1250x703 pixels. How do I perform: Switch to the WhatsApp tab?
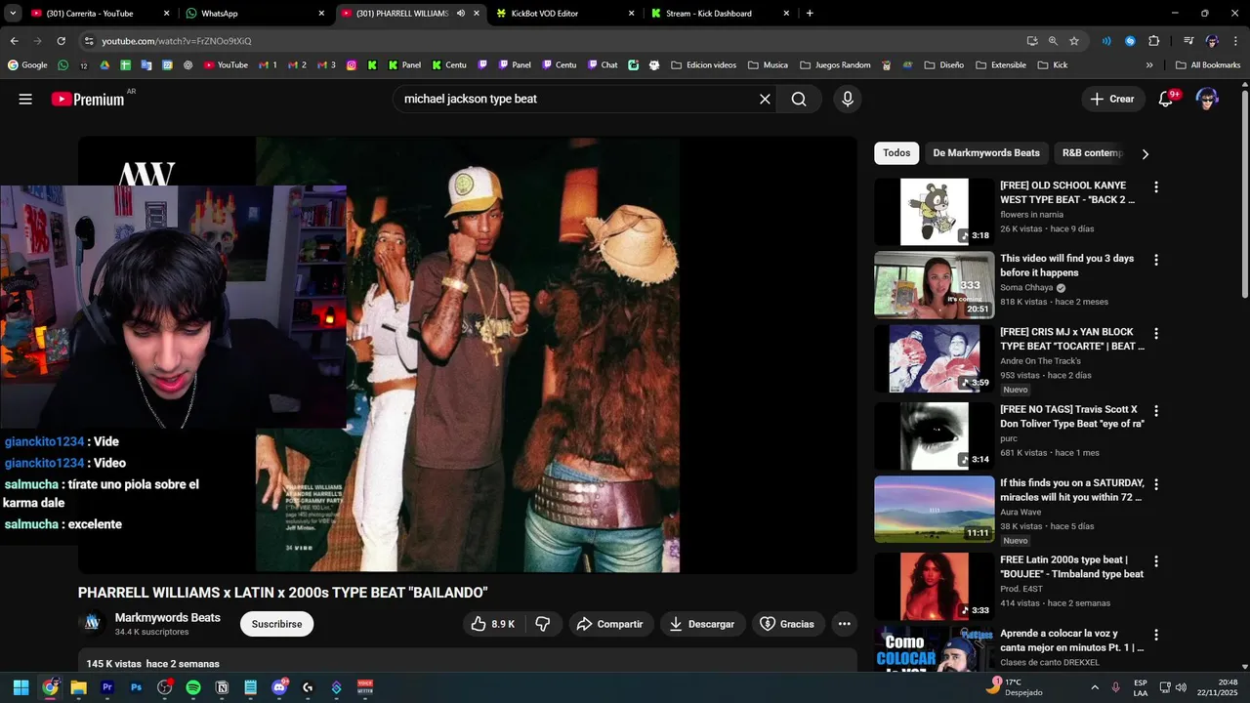pyautogui.click(x=254, y=14)
